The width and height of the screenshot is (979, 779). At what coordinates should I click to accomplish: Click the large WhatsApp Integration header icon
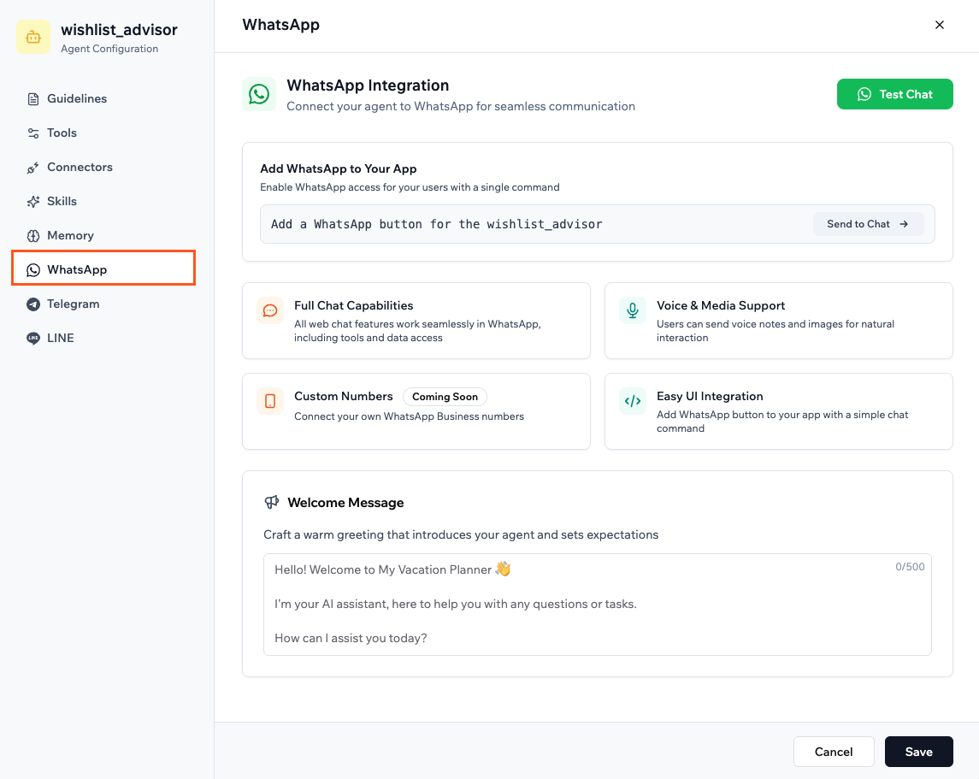[259, 94]
